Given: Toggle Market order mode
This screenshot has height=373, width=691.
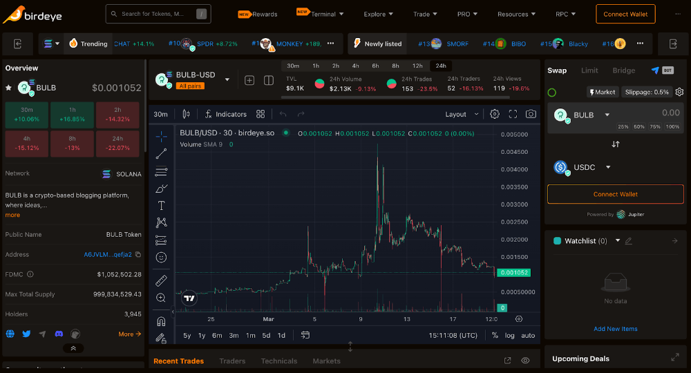Looking at the screenshot, I should point(602,92).
